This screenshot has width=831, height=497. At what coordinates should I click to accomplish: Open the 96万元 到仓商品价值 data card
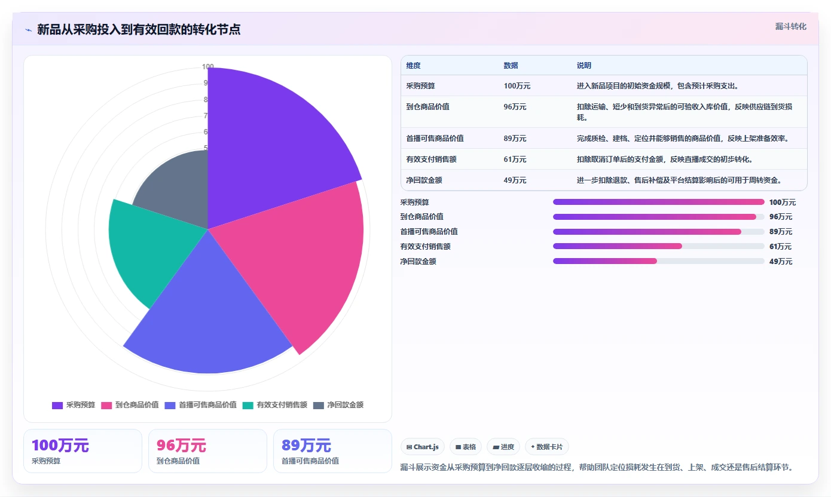point(207,451)
